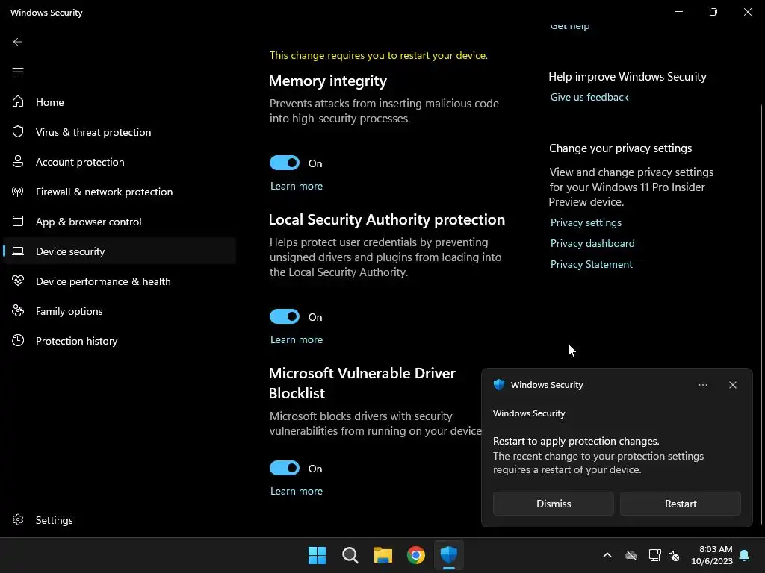
Task: Click the Virus & threat protection shield icon
Action: tap(18, 131)
